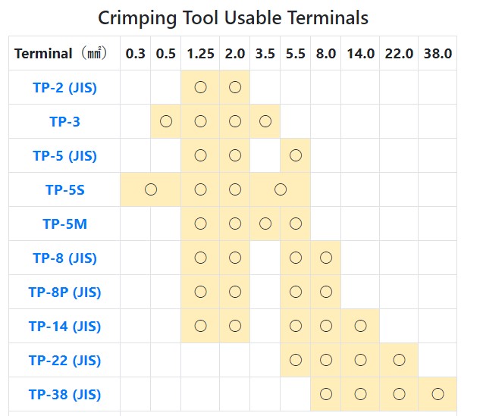This screenshot has width=483, height=416.
Task: Open the TP-8P (JIS) link
Action: click(x=64, y=292)
